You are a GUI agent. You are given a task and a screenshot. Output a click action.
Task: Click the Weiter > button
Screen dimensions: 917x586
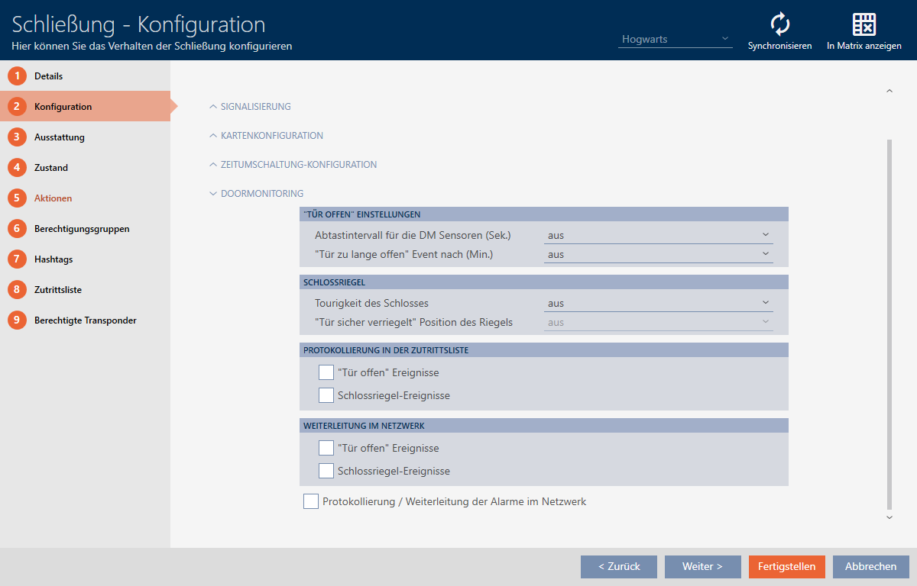point(702,567)
